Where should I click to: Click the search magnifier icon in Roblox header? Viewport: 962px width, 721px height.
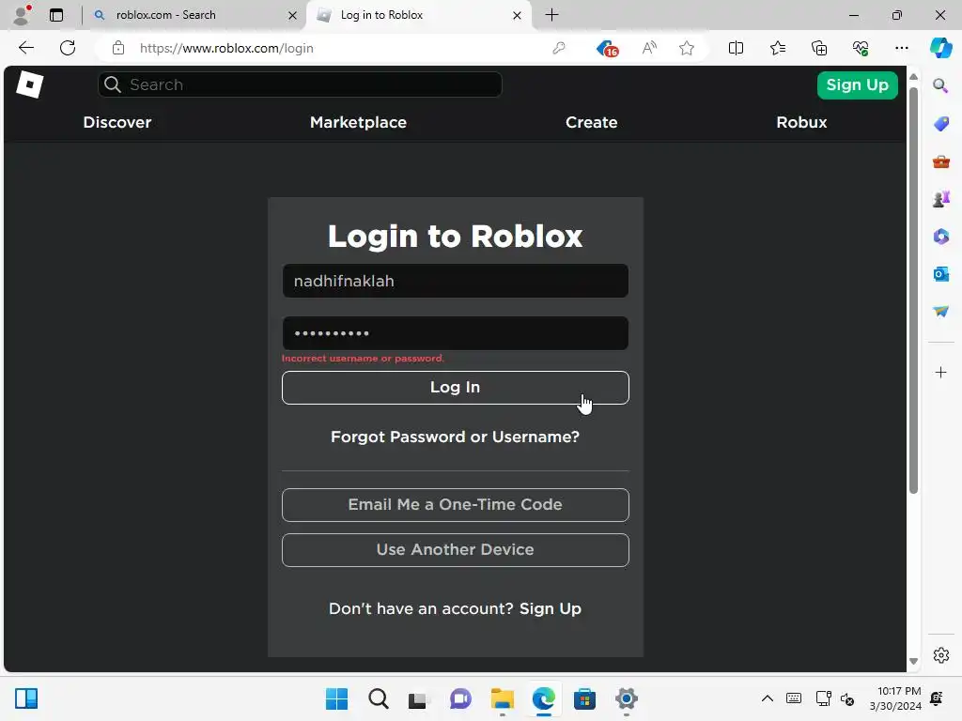(x=113, y=84)
